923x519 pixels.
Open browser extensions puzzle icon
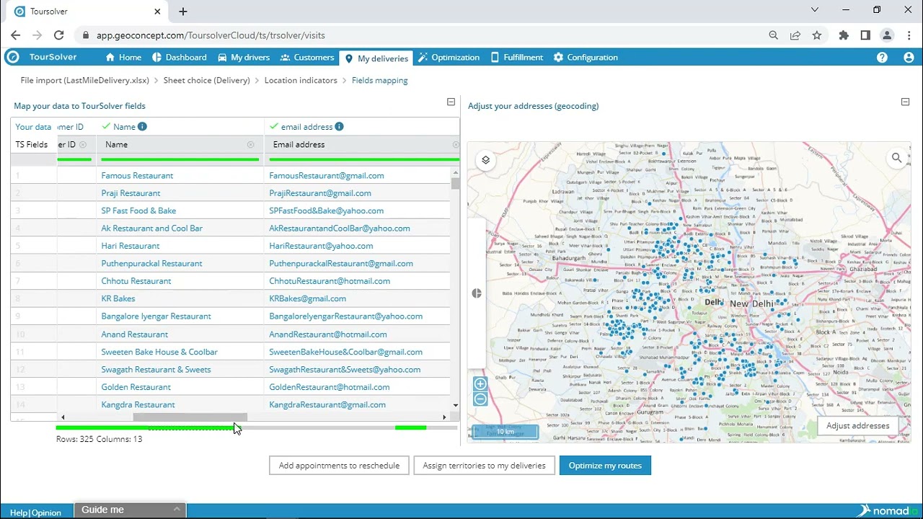coord(844,35)
